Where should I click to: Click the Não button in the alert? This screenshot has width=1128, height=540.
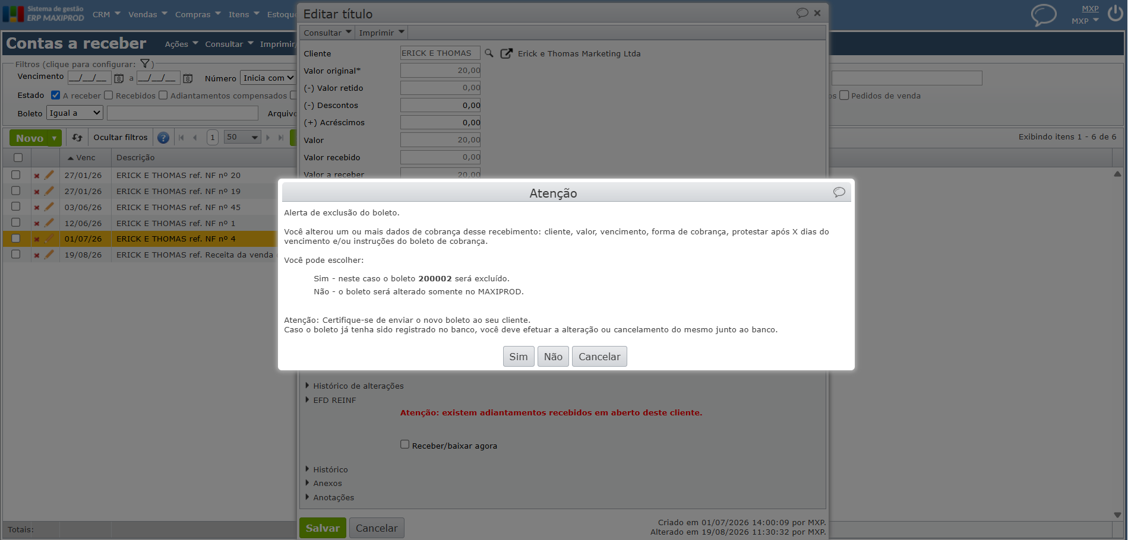pos(553,357)
